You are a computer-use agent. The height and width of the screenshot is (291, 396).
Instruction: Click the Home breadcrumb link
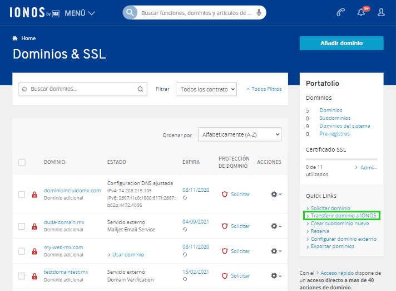[x=28, y=38]
